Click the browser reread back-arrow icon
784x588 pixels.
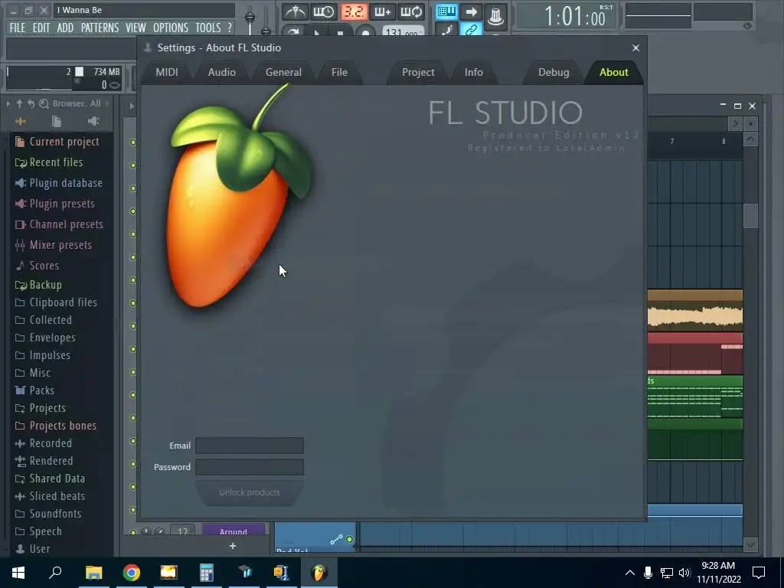click(31, 103)
